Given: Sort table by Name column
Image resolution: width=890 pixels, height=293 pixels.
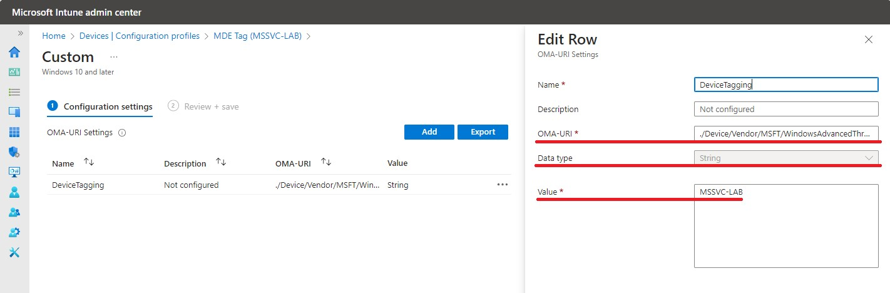Looking at the screenshot, I should point(73,163).
